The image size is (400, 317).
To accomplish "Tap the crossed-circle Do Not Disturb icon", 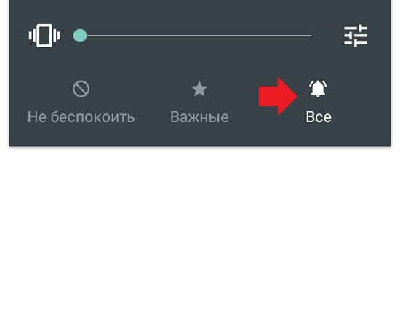I will [81, 89].
